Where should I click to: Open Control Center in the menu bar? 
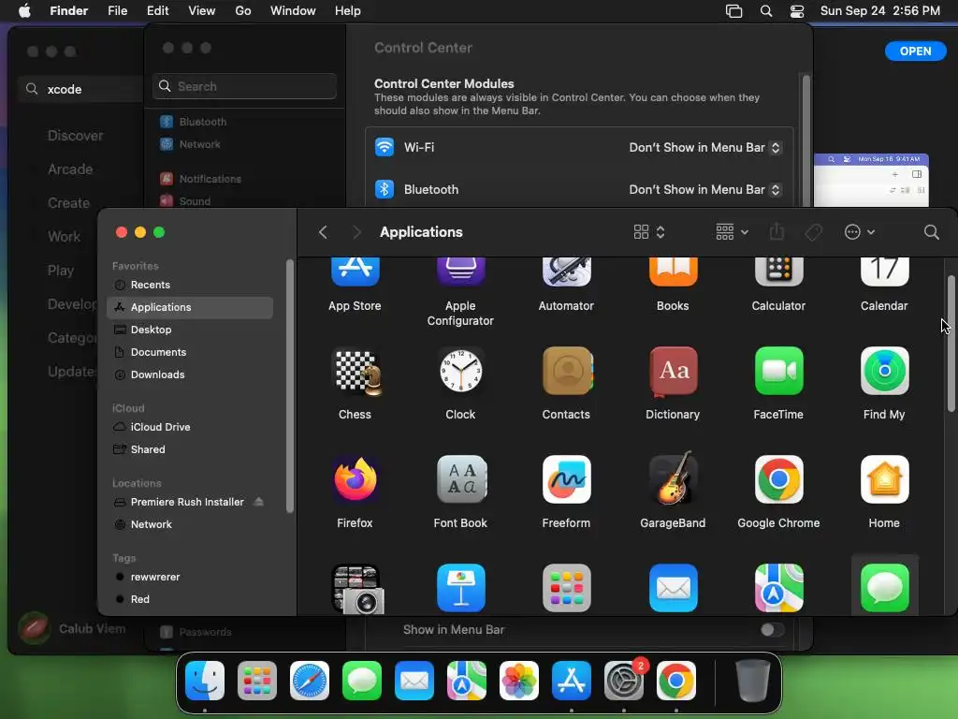(x=797, y=11)
